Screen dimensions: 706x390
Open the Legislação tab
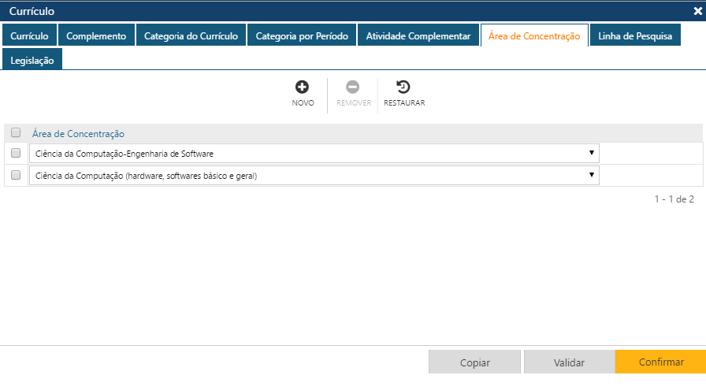pos(32,61)
